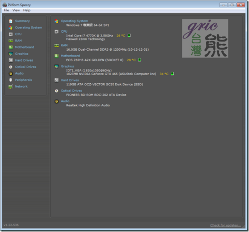Click the RAM heading link in summary

(64, 45)
